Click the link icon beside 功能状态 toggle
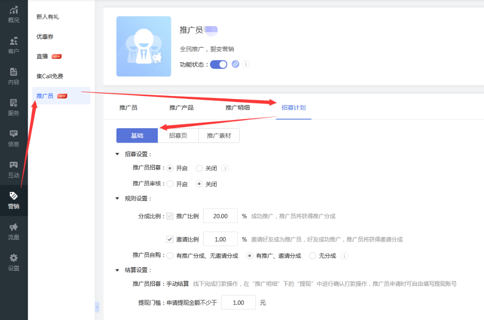 pos(235,64)
